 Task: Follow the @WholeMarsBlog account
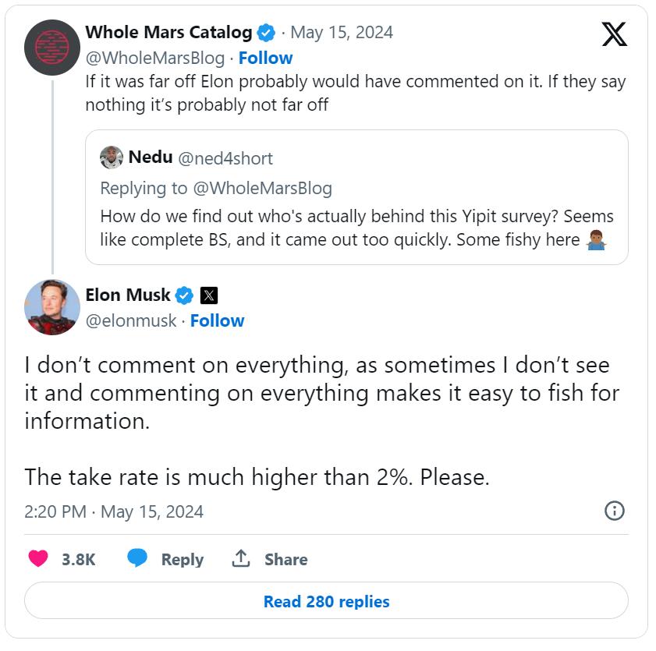click(265, 58)
